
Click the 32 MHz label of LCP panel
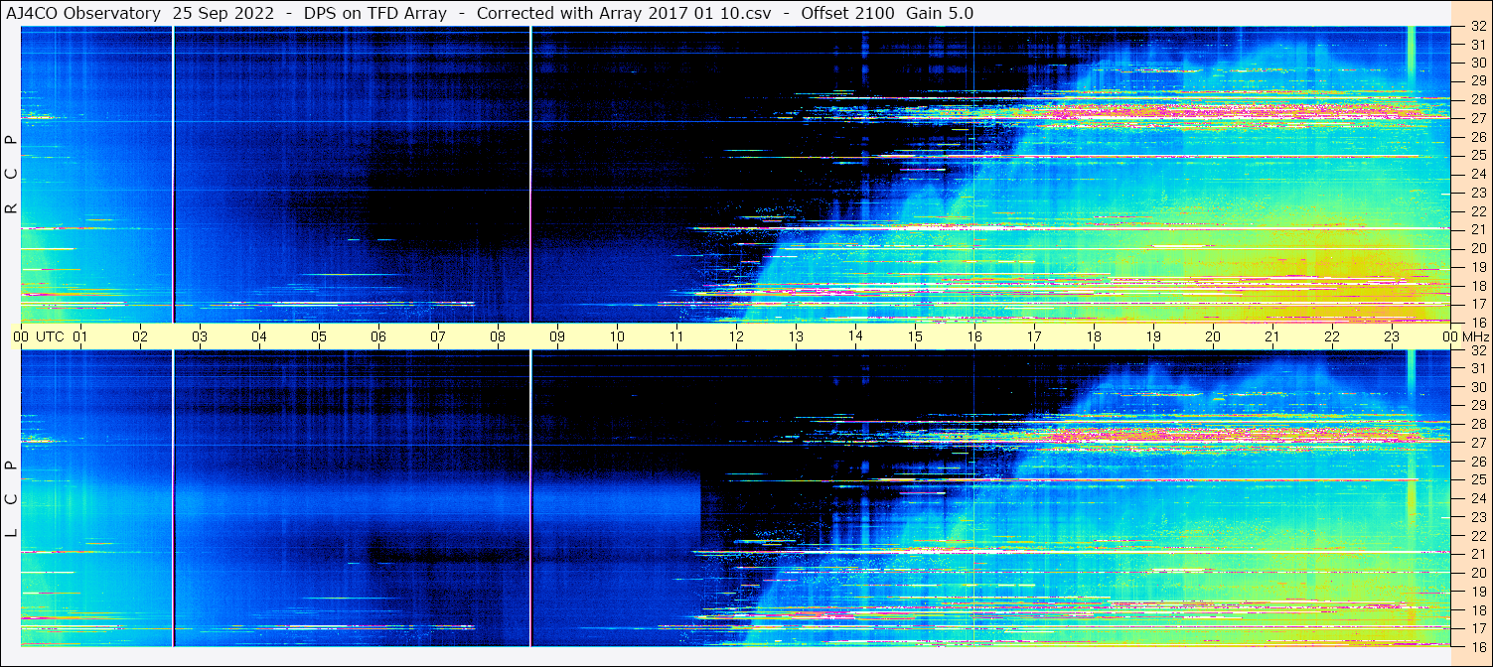tap(1477, 350)
